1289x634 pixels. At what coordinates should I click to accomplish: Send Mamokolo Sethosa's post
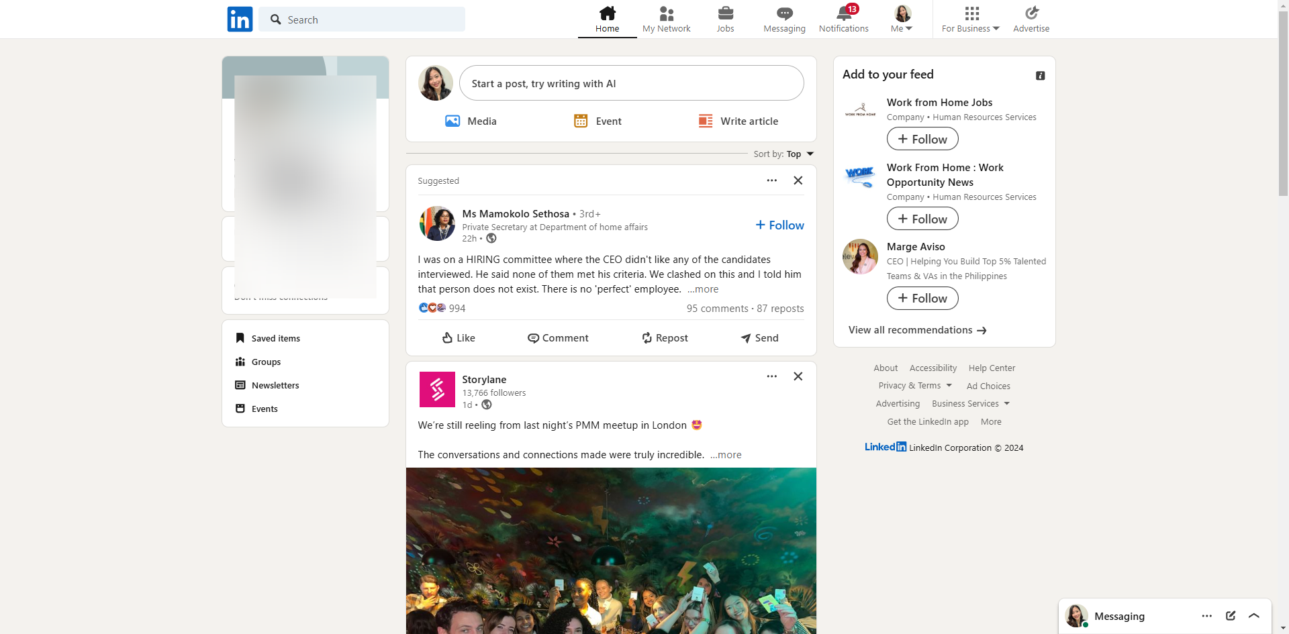tap(759, 338)
